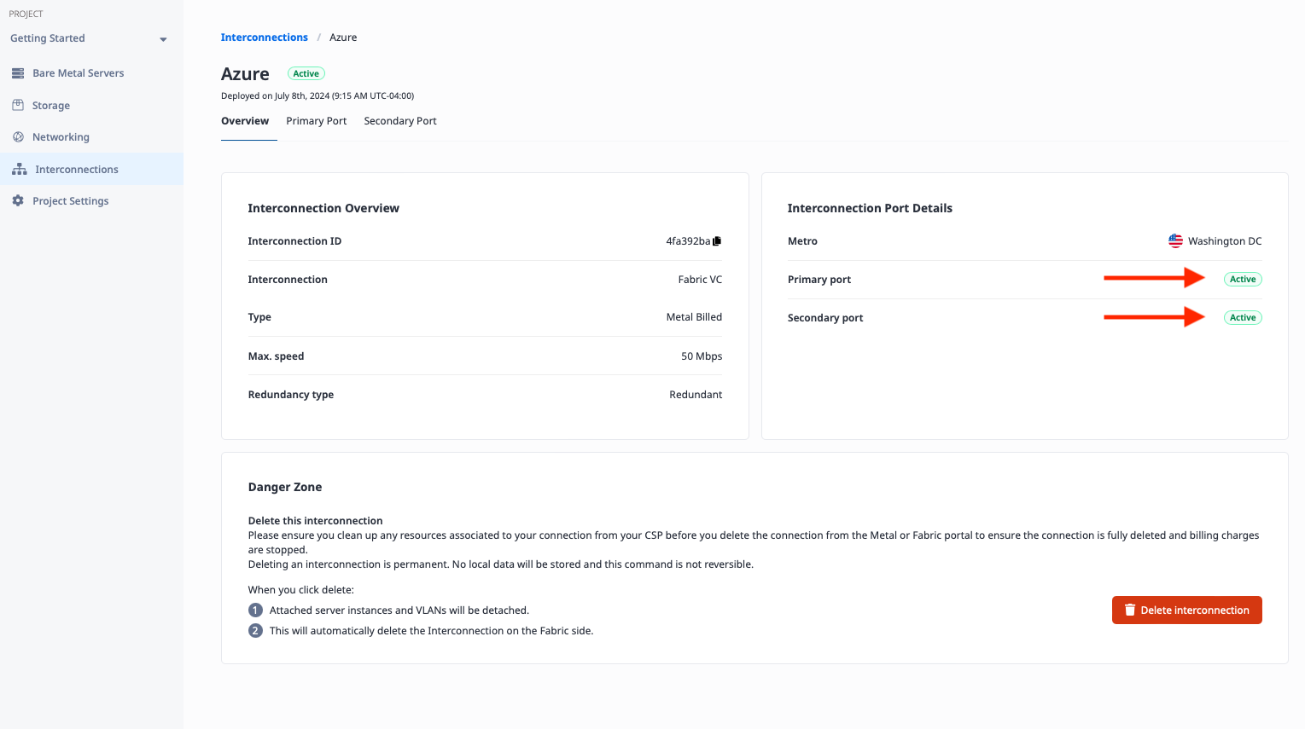Click the Delete this interconnection subheading

[x=315, y=521]
